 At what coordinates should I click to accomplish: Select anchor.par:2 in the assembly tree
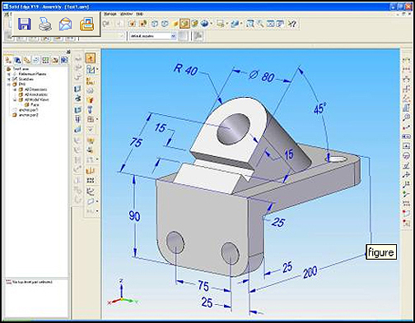click(28, 115)
